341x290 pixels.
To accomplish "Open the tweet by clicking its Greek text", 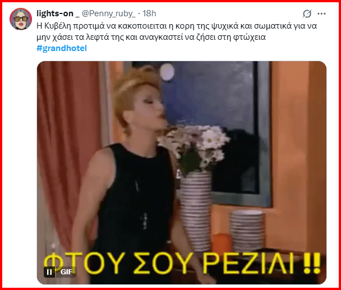I will (177, 31).
